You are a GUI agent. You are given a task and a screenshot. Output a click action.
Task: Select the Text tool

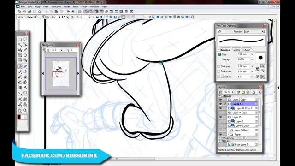point(25,88)
